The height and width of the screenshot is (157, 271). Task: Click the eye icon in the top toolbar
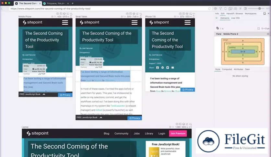tap(215, 8)
